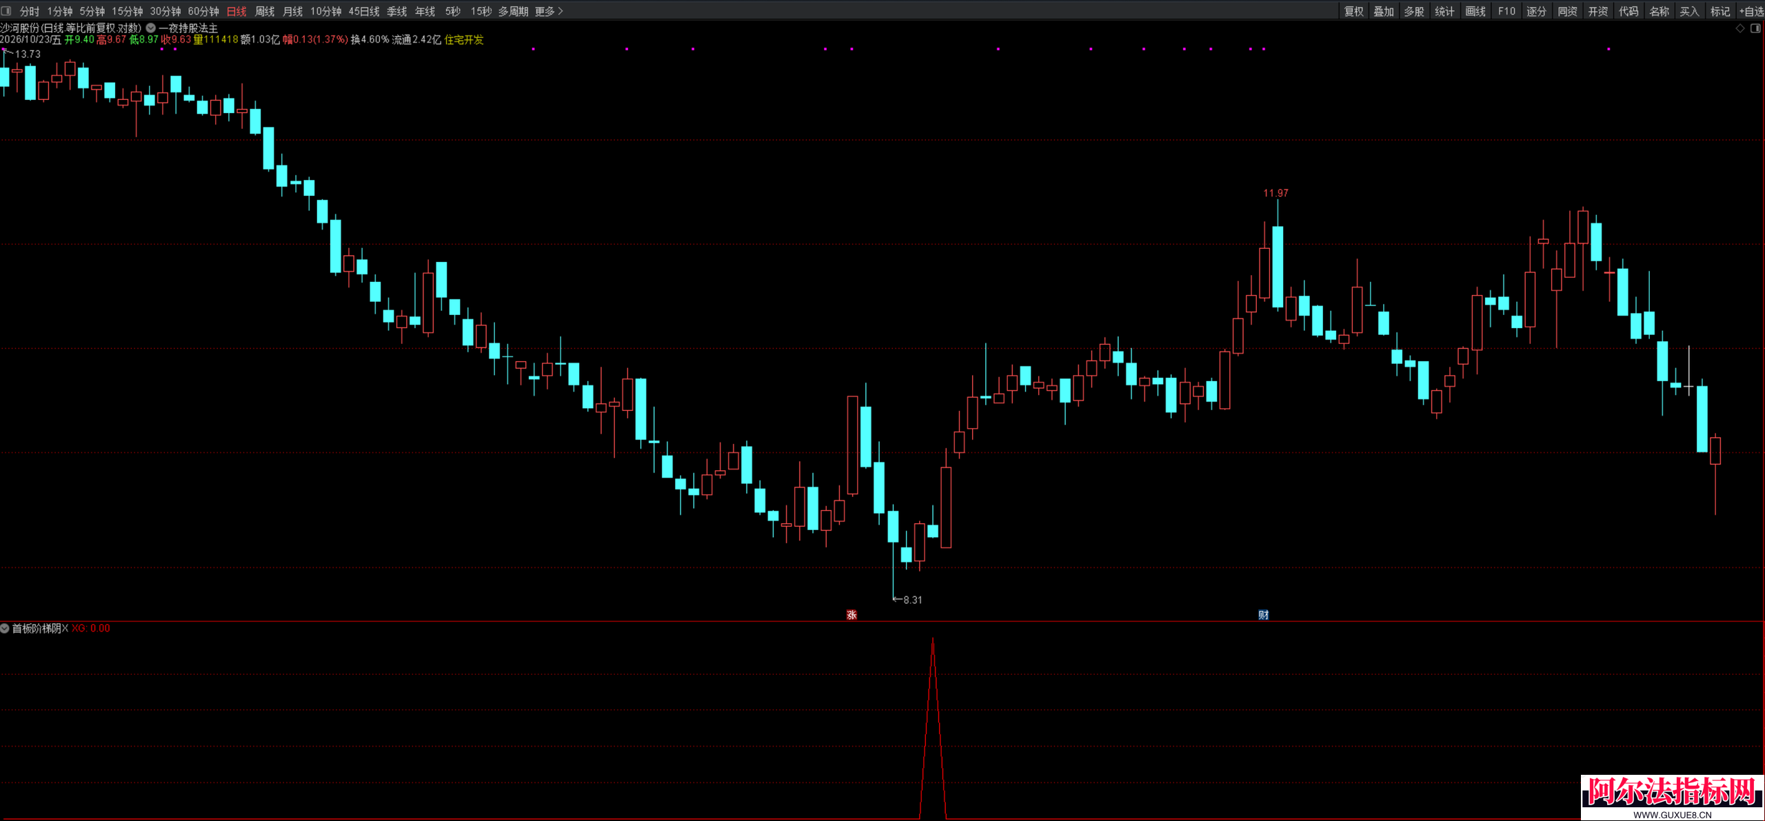Click the 一夜持股法主 indicator name
Viewport: 1765px width, 821px height.
coord(188,28)
